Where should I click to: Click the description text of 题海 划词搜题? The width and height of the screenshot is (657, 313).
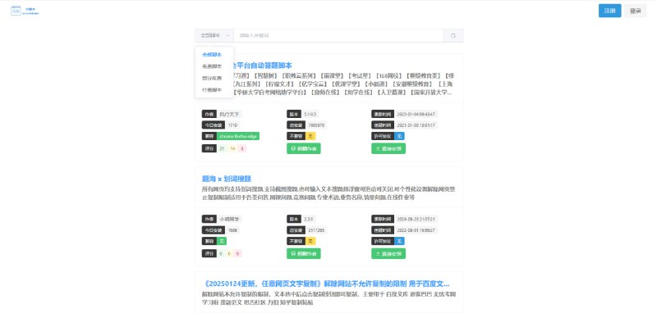pos(328,193)
